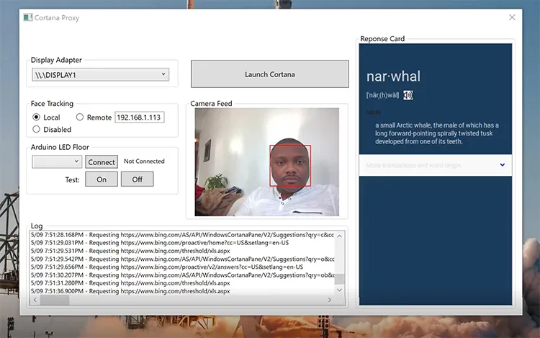
Task: Click the log scroll down arrow
Action: (x=340, y=290)
